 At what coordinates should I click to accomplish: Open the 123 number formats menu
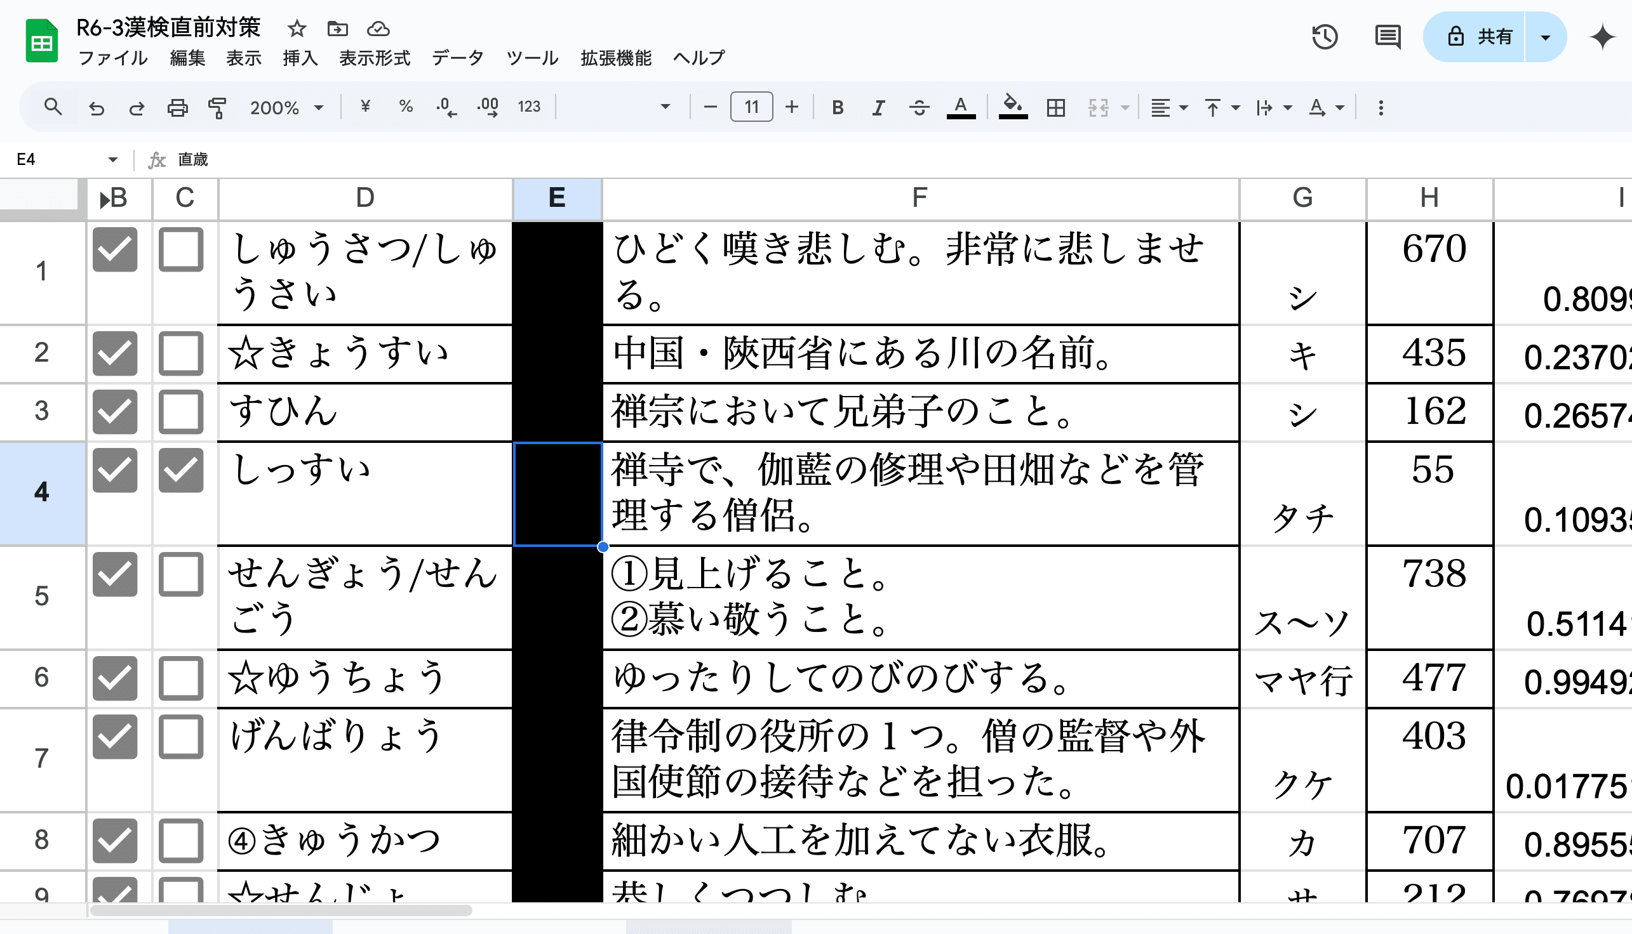pyautogui.click(x=529, y=107)
